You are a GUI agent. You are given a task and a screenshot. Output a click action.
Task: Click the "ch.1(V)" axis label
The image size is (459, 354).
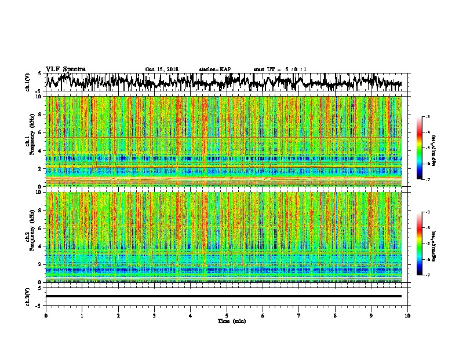[x=27, y=82]
